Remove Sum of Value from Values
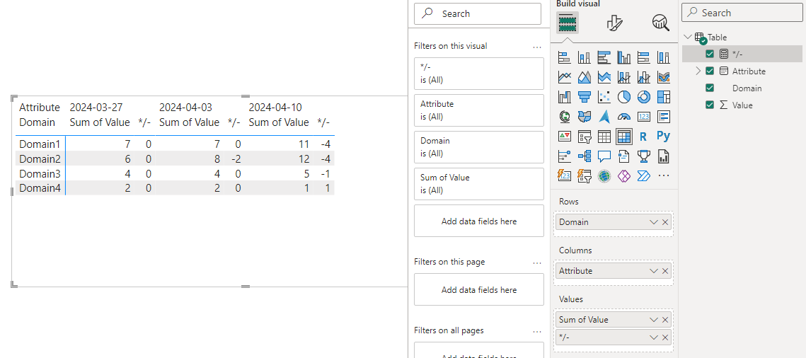Image resolution: width=806 pixels, height=358 pixels. click(x=665, y=320)
